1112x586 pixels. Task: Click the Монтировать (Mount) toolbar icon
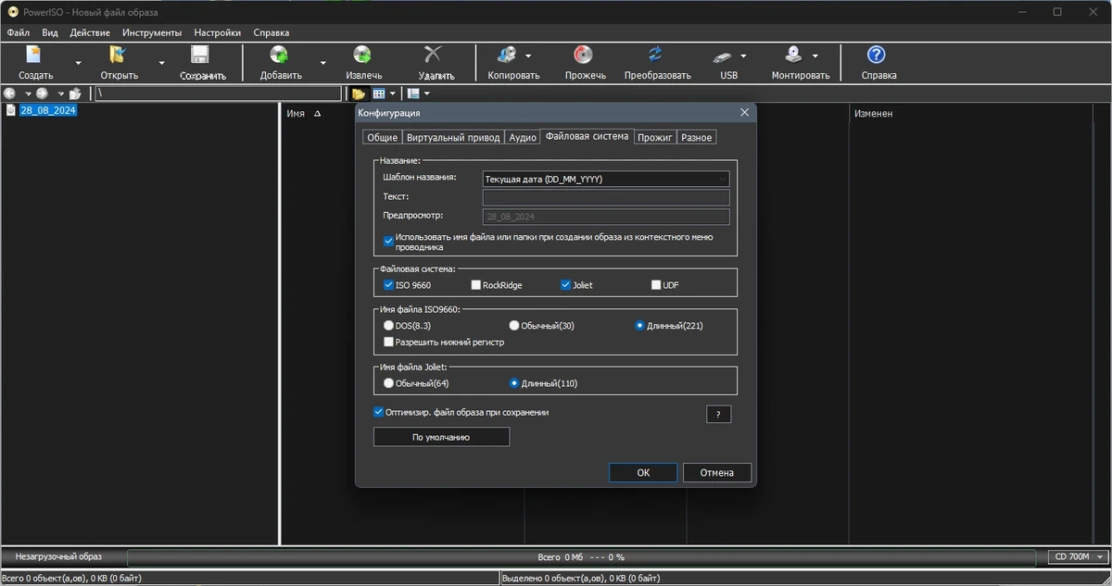795,55
